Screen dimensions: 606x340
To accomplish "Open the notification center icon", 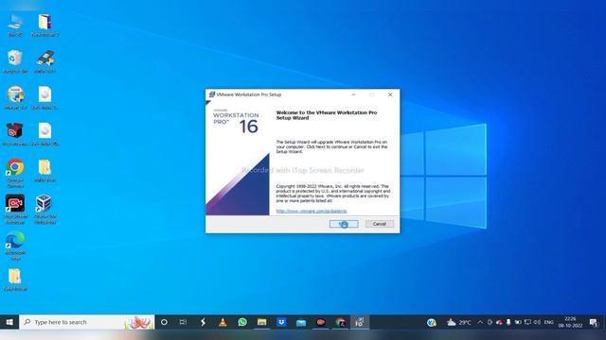I will click(x=594, y=322).
